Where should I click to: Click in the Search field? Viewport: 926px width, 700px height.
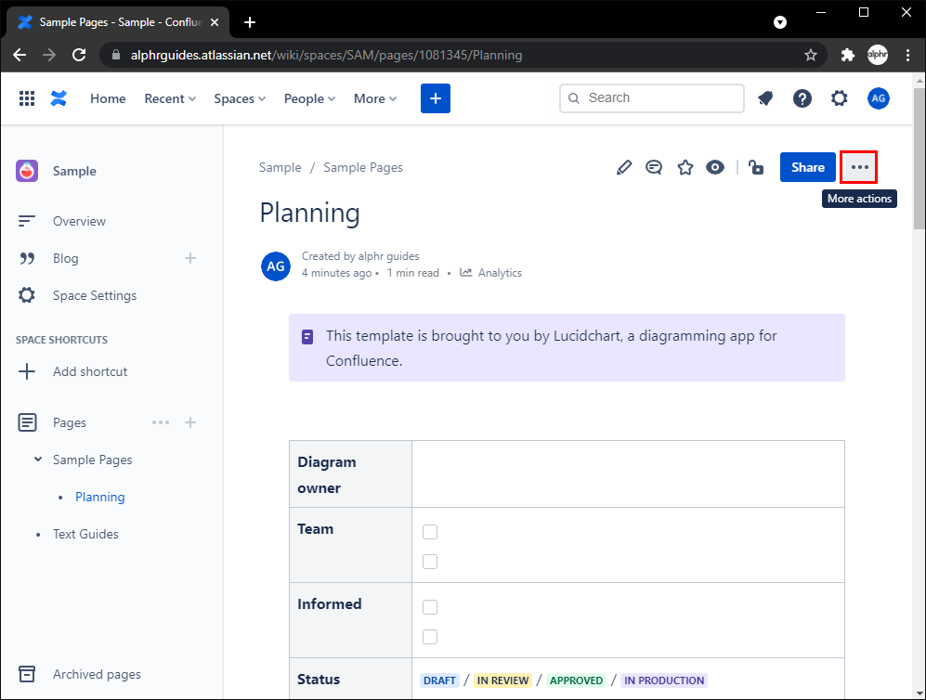click(651, 98)
